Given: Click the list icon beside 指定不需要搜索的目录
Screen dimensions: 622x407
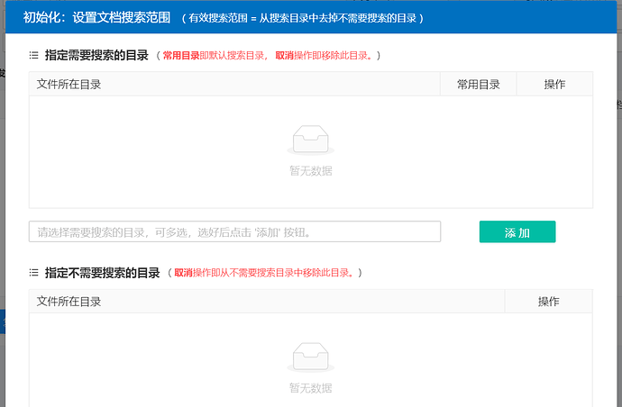Looking at the screenshot, I should click(x=34, y=273).
